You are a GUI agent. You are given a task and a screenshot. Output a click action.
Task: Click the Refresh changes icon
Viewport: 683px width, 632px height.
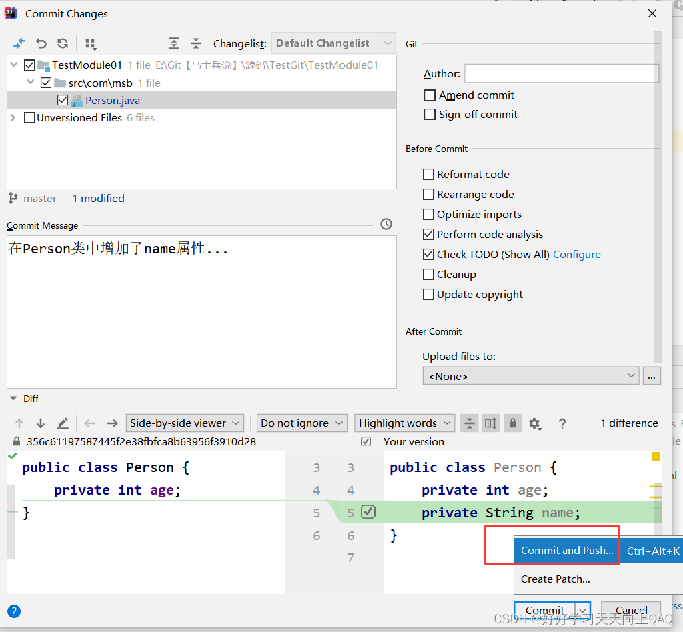click(x=63, y=43)
